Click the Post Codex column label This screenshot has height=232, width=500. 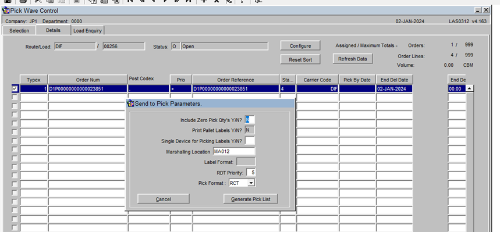click(x=141, y=78)
